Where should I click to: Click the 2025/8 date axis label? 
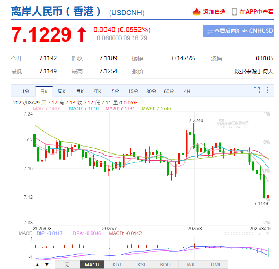pos(195,229)
